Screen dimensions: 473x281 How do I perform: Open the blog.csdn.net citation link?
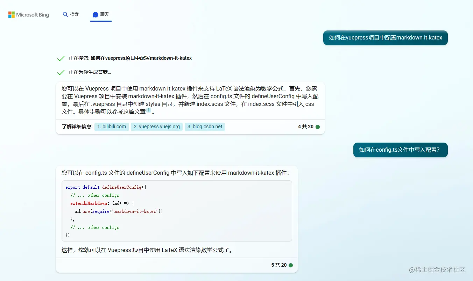coord(205,127)
